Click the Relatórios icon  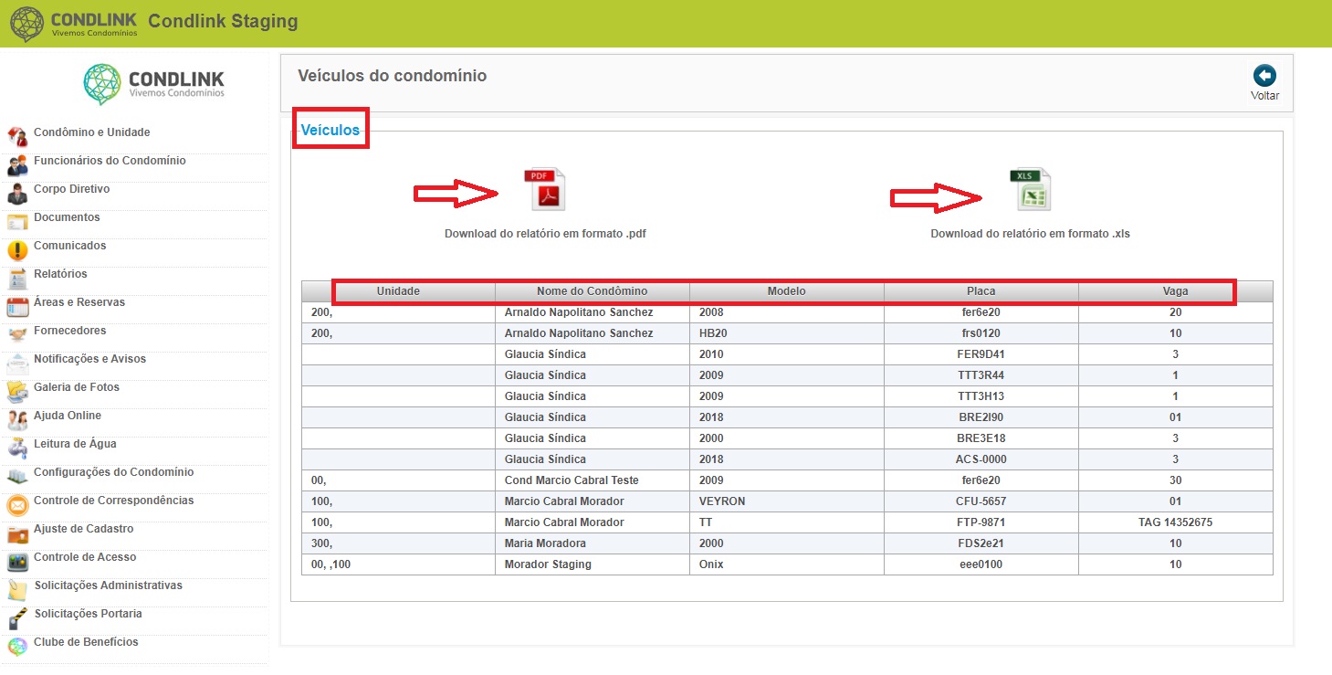[17, 279]
